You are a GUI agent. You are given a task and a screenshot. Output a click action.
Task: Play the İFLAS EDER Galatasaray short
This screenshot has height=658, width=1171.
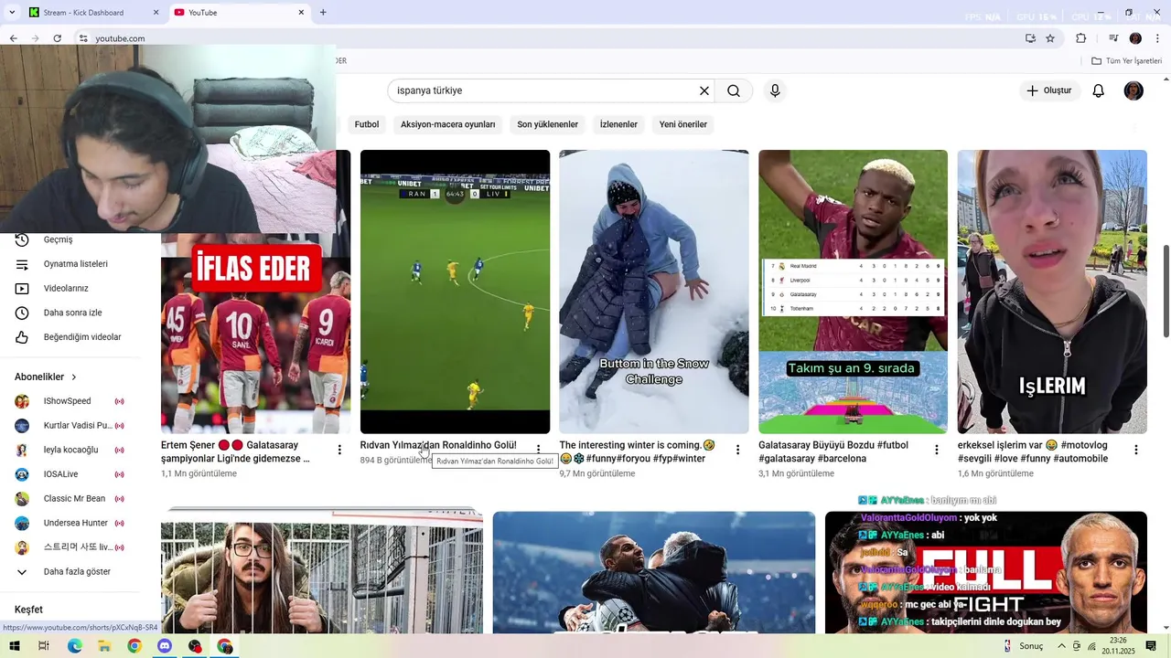tap(255, 333)
